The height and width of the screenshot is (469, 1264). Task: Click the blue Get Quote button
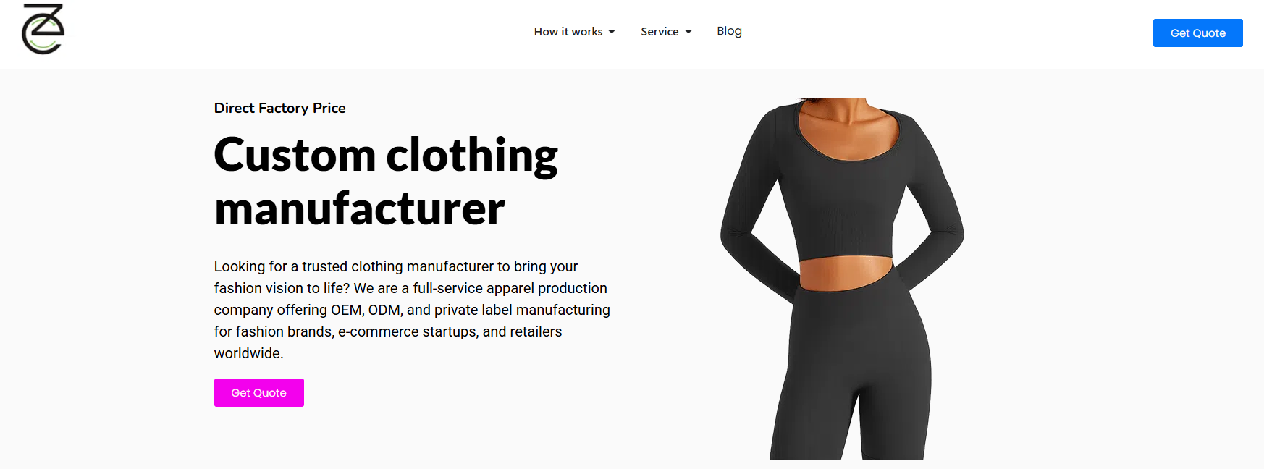(1197, 33)
